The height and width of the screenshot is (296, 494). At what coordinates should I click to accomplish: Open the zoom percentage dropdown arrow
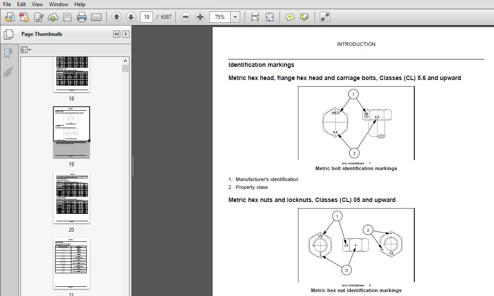click(235, 17)
